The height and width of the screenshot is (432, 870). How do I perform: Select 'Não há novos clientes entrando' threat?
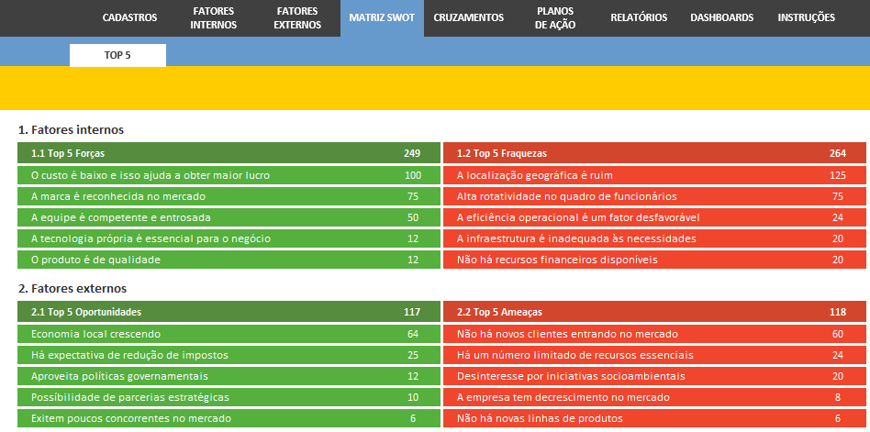pos(653,334)
